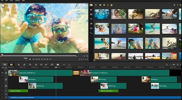Switch to Timeline view
This screenshot has width=182, height=100.
(x=11, y=65)
